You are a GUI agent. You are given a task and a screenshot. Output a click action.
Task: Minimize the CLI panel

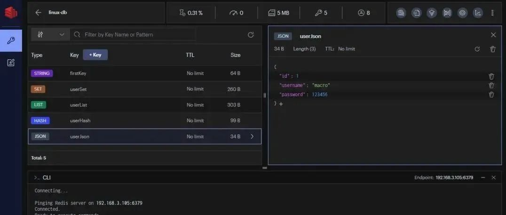[x=483, y=177]
